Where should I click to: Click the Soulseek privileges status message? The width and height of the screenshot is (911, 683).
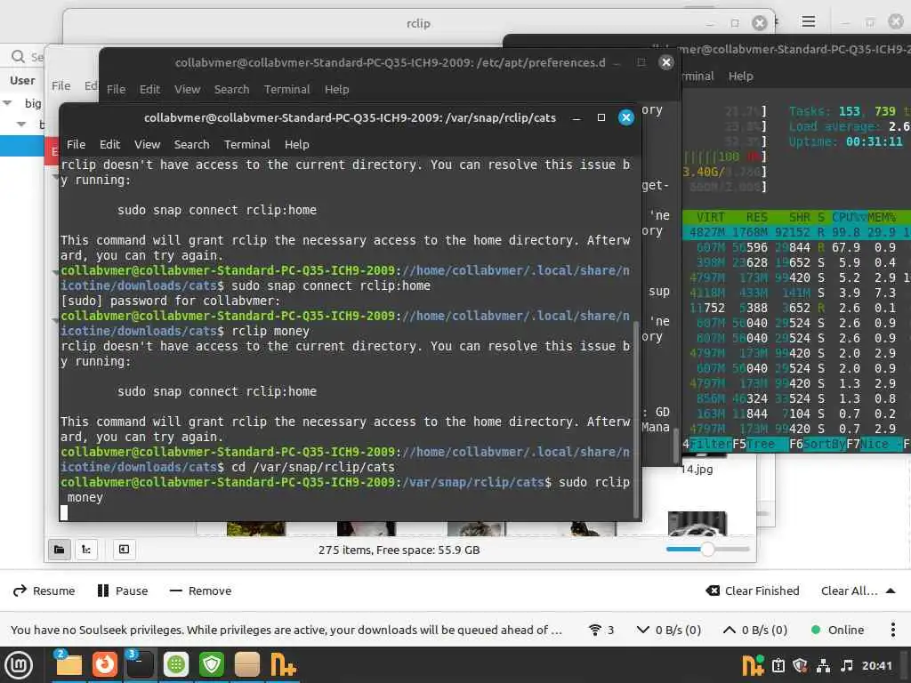[286, 630]
